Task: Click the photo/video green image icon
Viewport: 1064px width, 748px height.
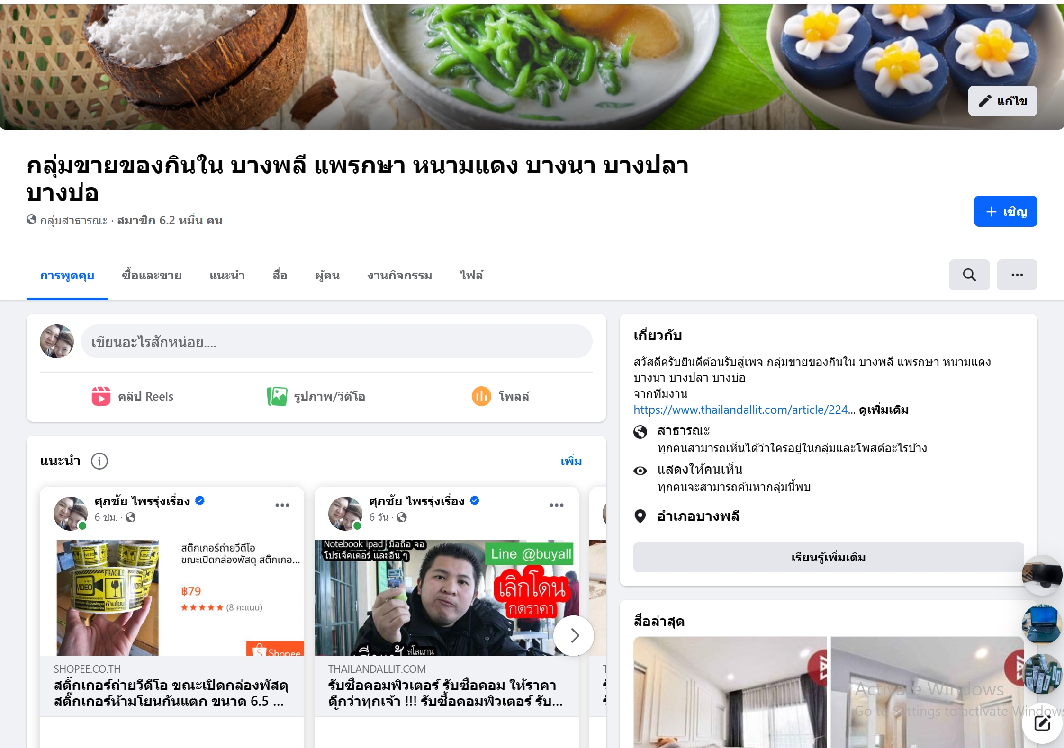Action: tap(277, 396)
